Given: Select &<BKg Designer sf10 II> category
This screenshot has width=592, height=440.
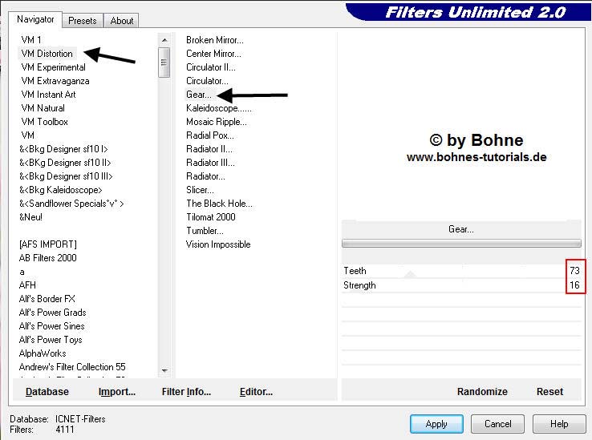Looking at the screenshot, I should point(65,163).
